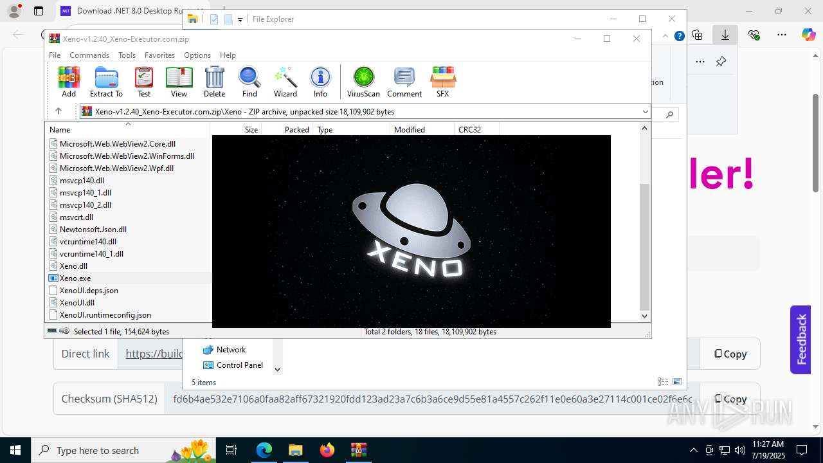The height and width of the screenshot is (463, 823).
Task: Select msvcp140.dll file
Action: pos(82,181)
